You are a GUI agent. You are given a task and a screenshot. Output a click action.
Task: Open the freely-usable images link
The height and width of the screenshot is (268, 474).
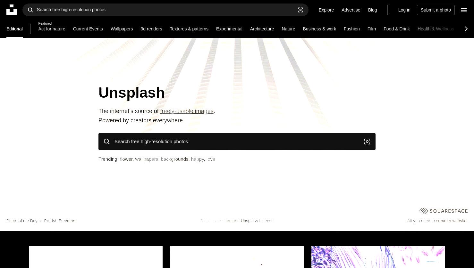tap(187, 111)
